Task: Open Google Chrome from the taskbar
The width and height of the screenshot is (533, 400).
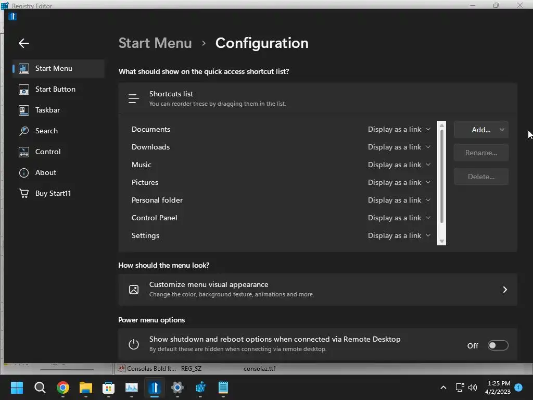Action: [x=63, y=387]
